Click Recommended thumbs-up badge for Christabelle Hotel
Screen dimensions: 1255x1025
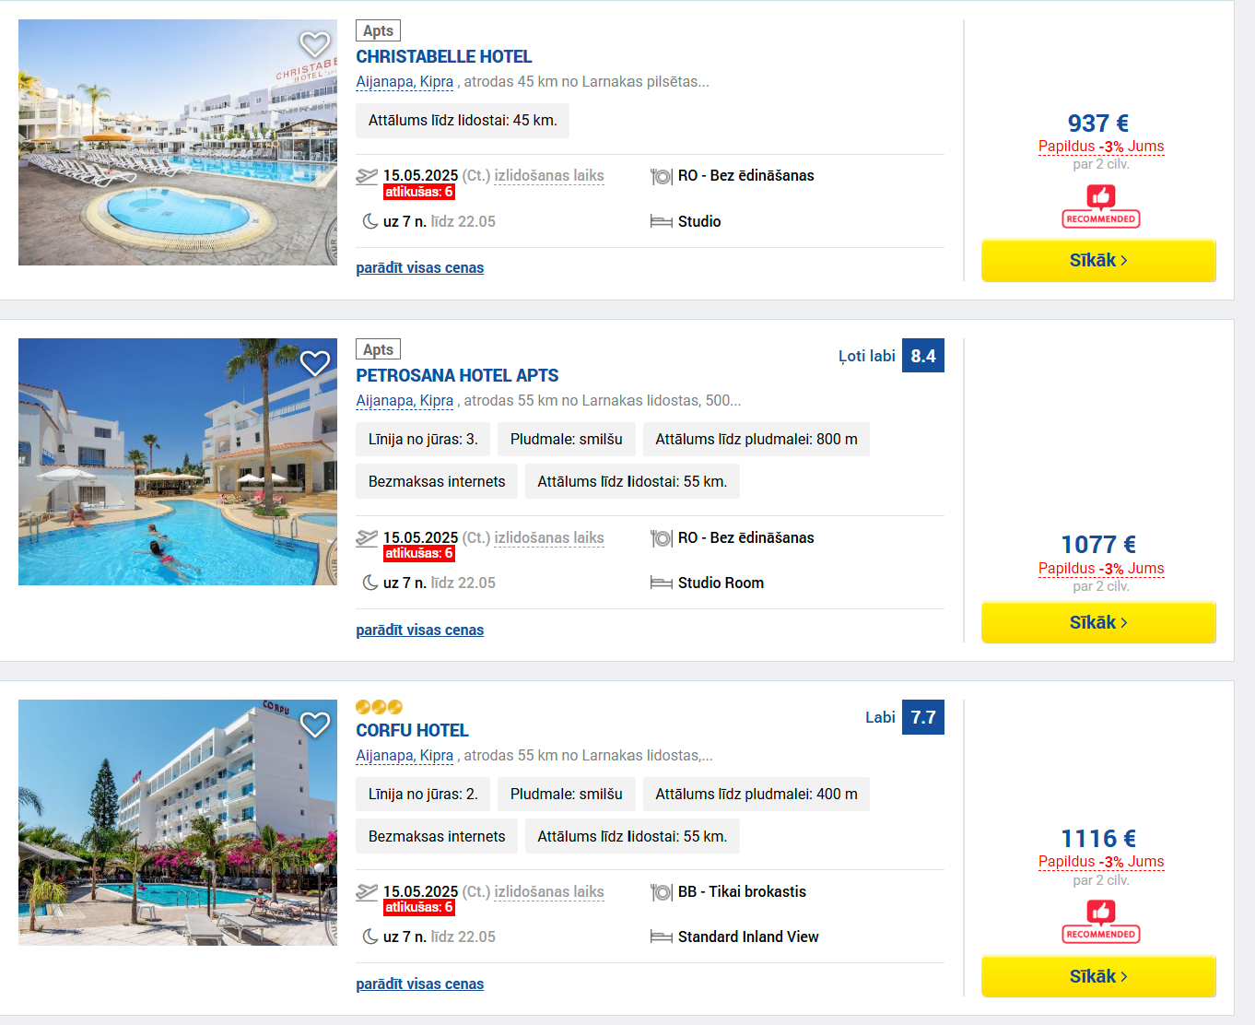click(1101, 206)
